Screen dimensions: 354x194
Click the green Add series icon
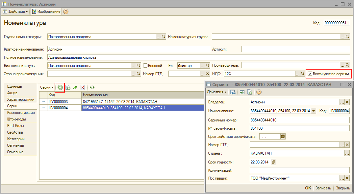click(x=60, y=87)
